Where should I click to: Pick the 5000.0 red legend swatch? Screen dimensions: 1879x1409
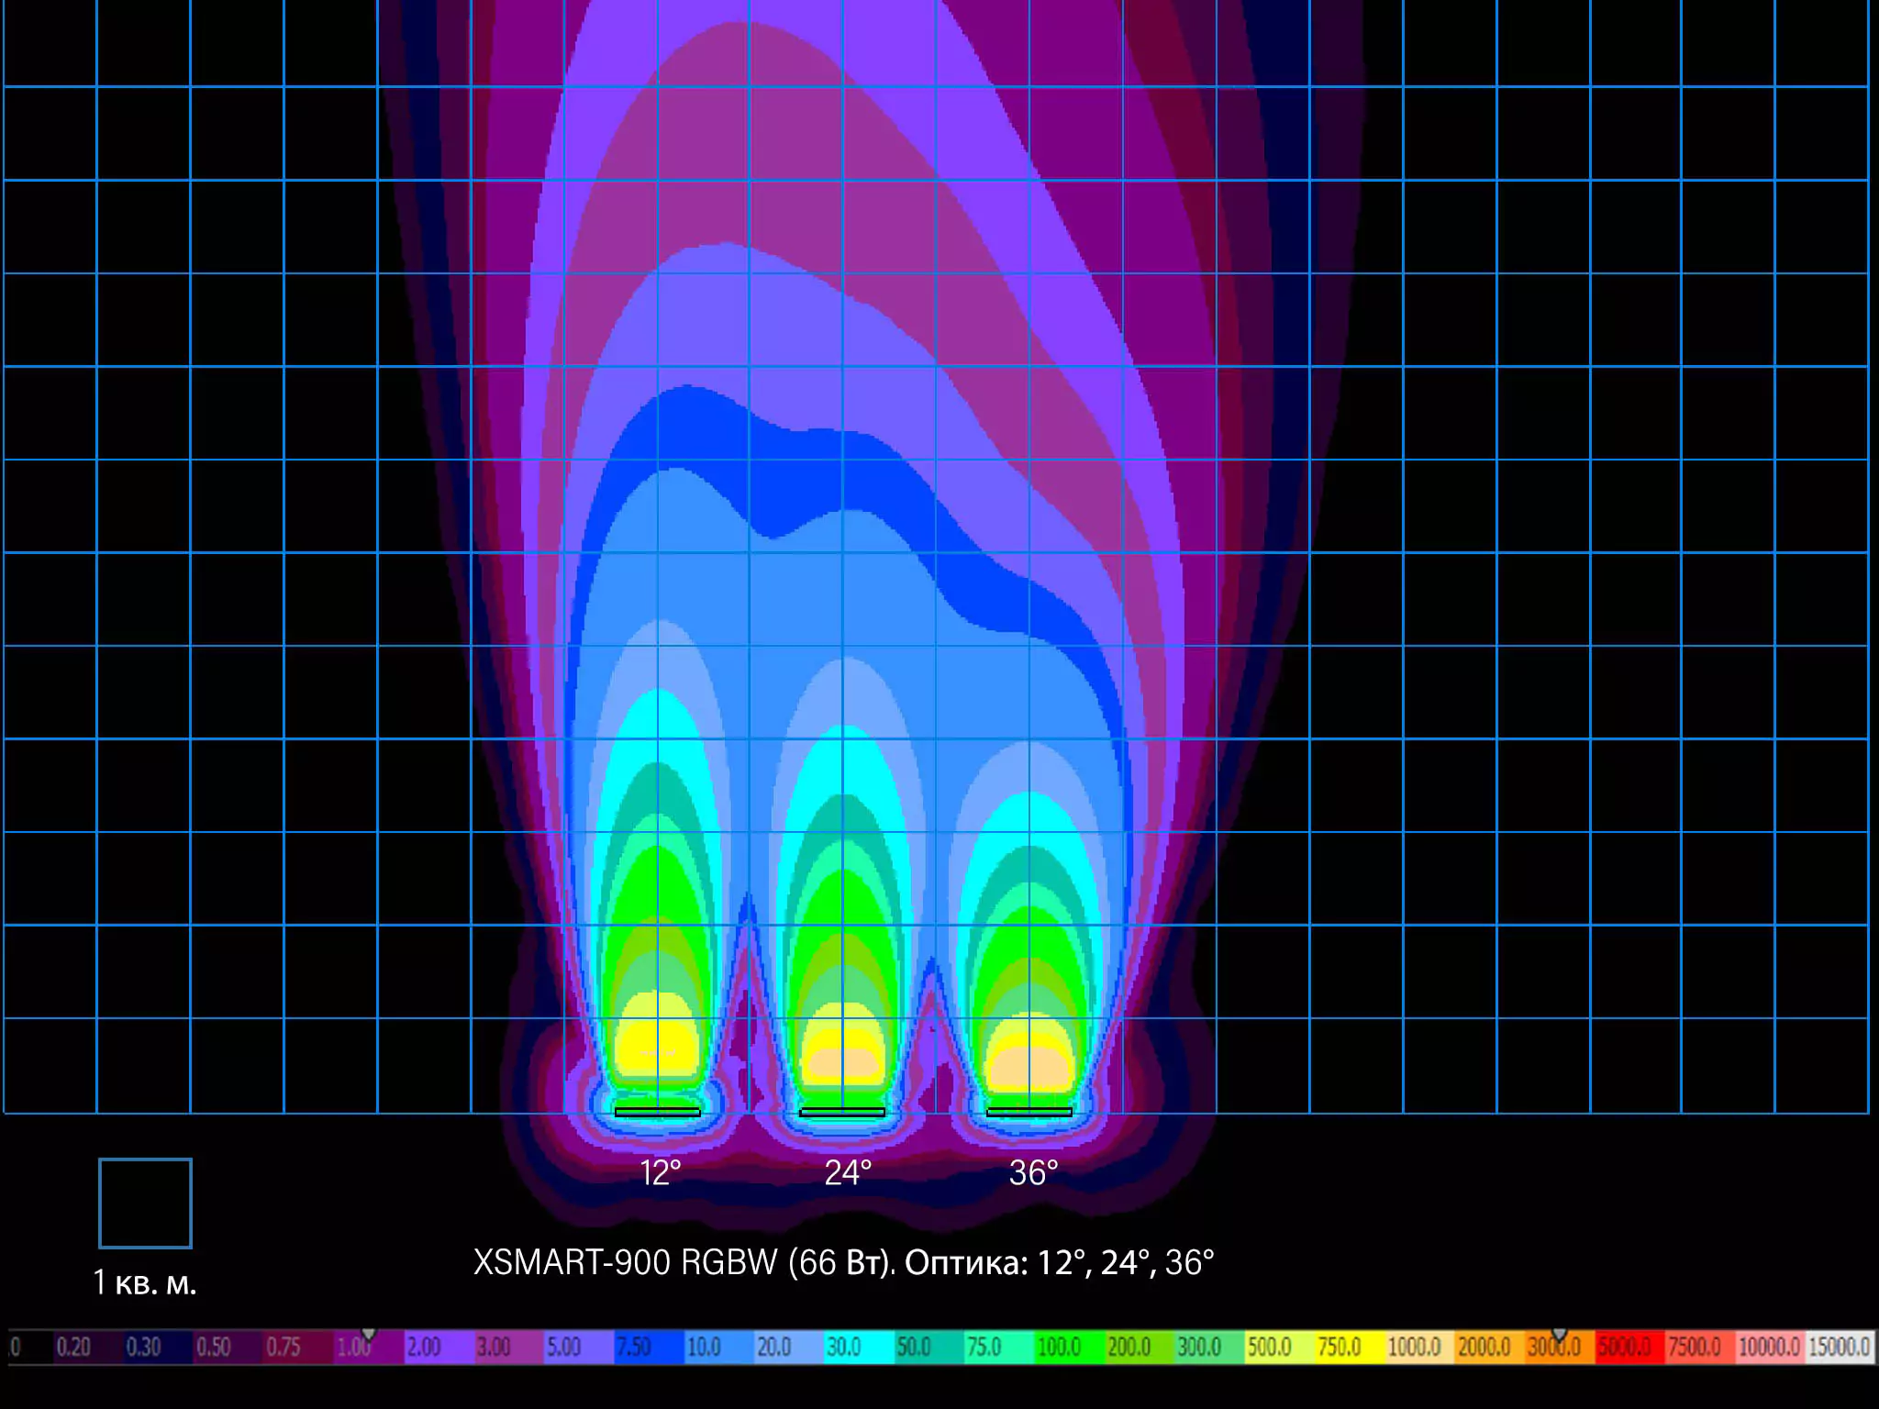1630,1347
